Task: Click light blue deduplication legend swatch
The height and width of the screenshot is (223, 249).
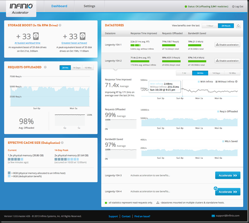Action: click(9, 176)
